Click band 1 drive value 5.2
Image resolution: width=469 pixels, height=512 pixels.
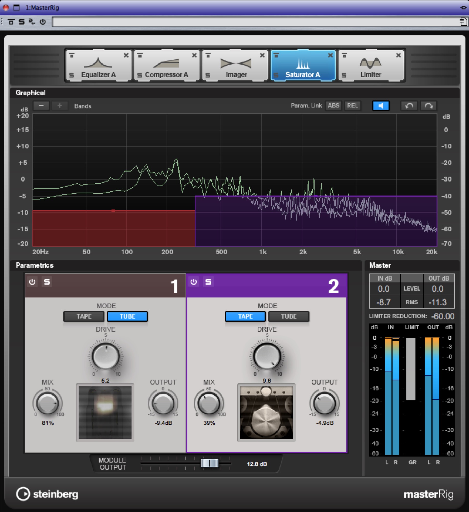[x=105, y=380]
